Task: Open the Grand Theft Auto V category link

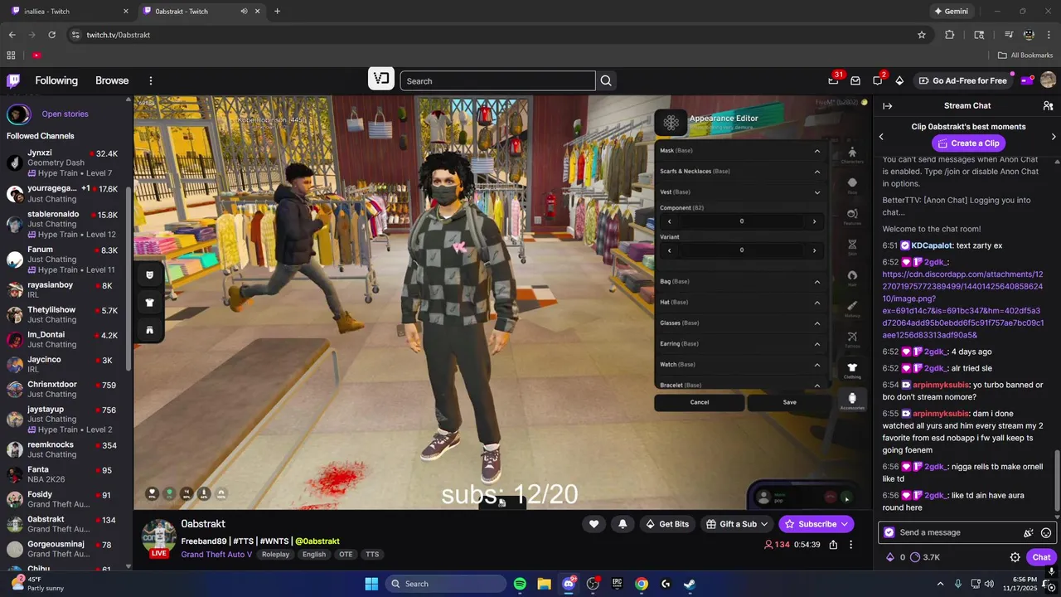Action: (216, 555)
